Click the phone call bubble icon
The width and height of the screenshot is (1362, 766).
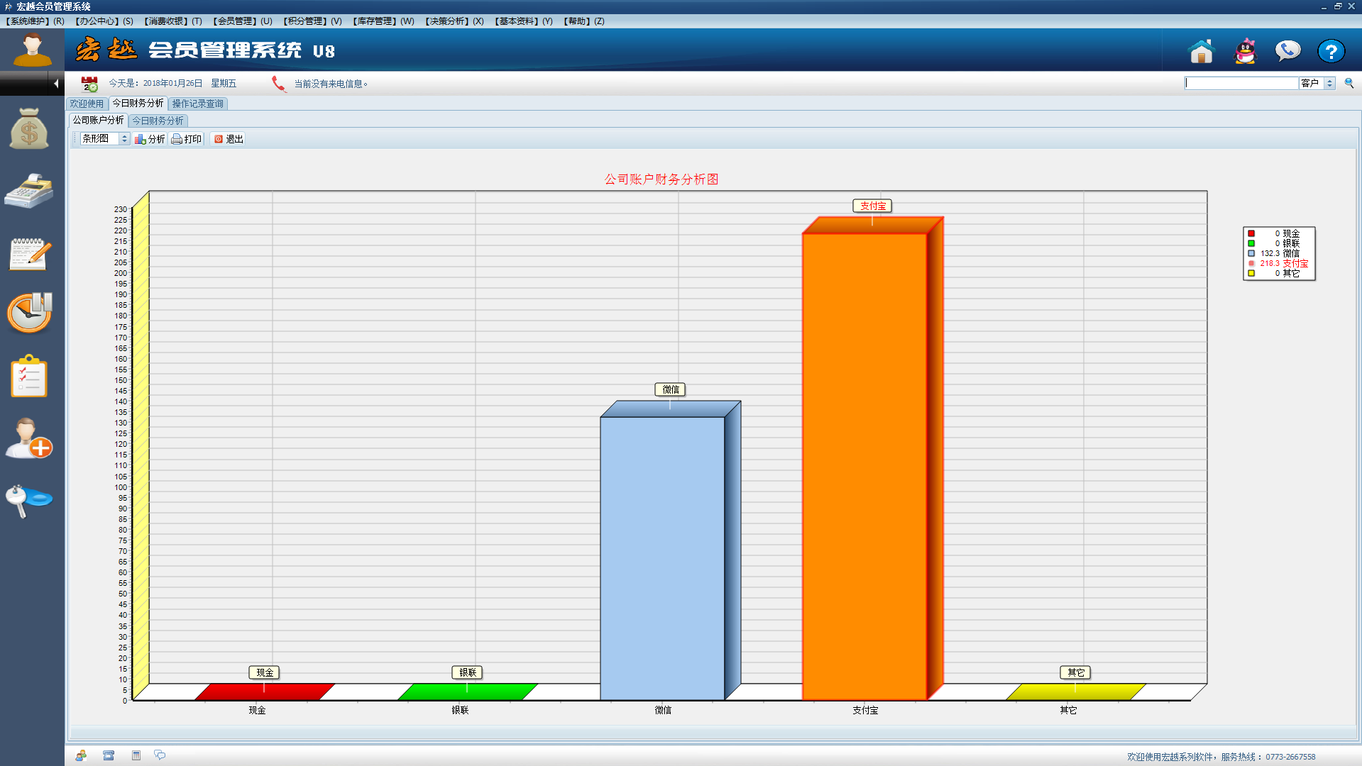pyautogui.click(x=1287, y=51)
